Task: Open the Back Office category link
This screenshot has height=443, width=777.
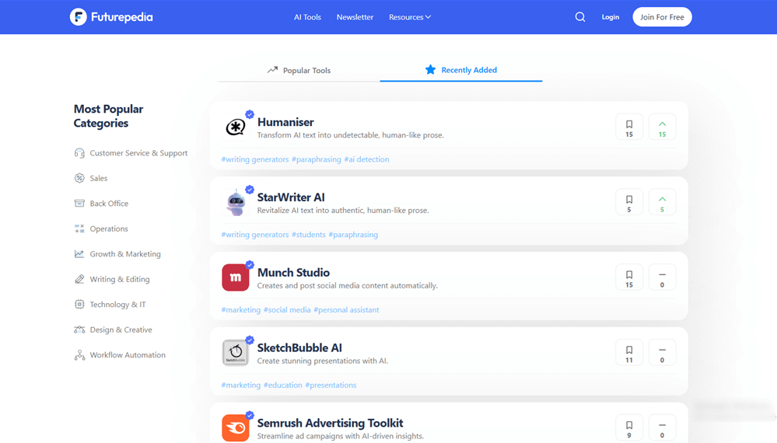Action: [109, 204]
